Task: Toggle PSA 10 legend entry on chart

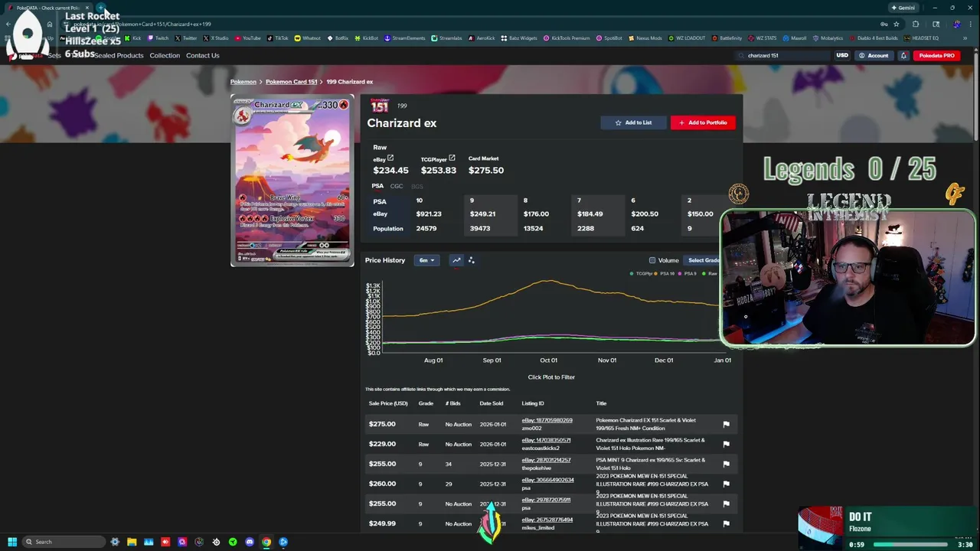Action: tap(663, 273)
